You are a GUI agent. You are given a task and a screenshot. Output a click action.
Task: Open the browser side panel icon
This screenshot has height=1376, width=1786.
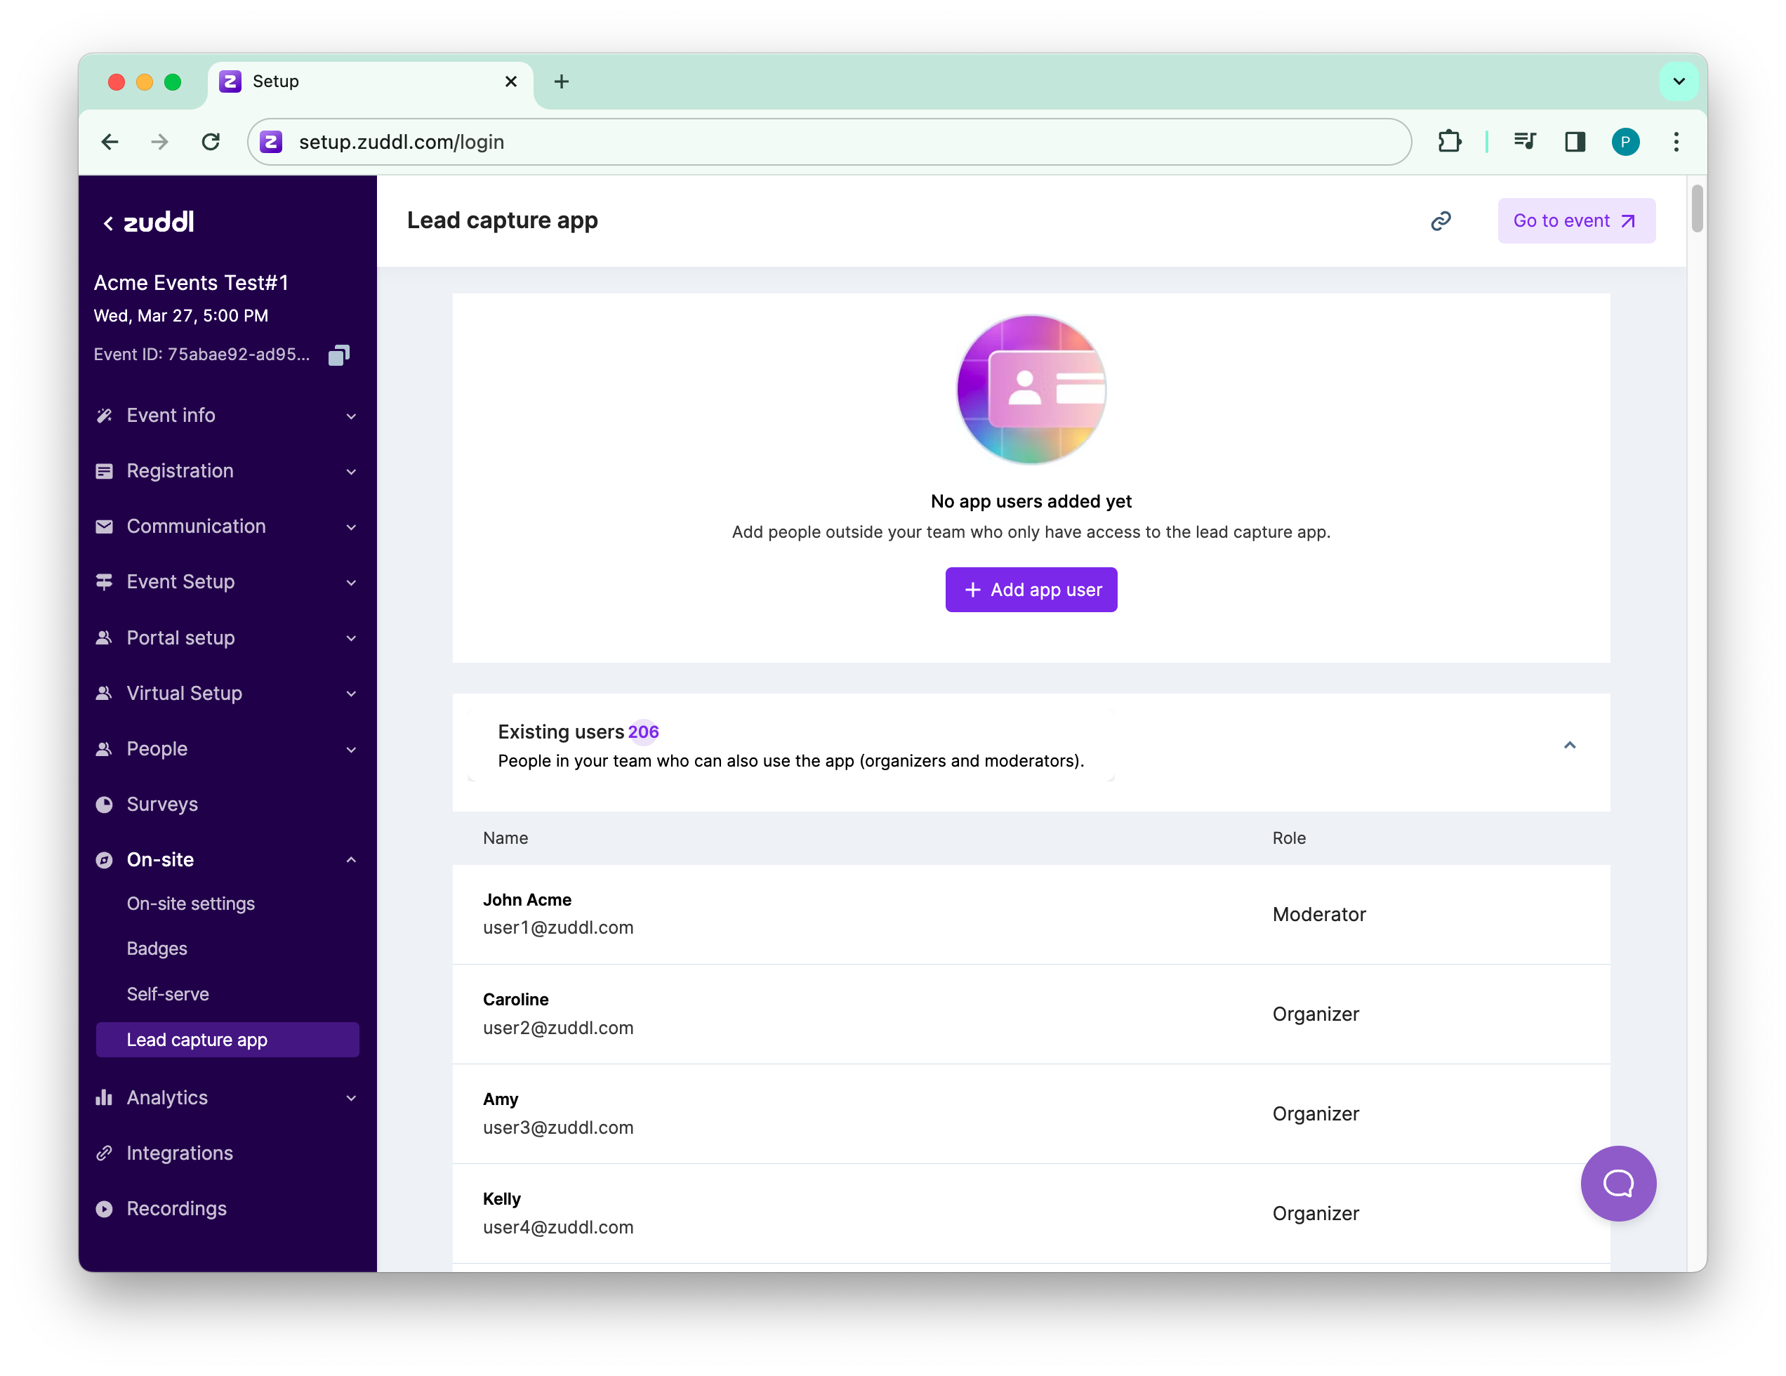(1574, 143)
